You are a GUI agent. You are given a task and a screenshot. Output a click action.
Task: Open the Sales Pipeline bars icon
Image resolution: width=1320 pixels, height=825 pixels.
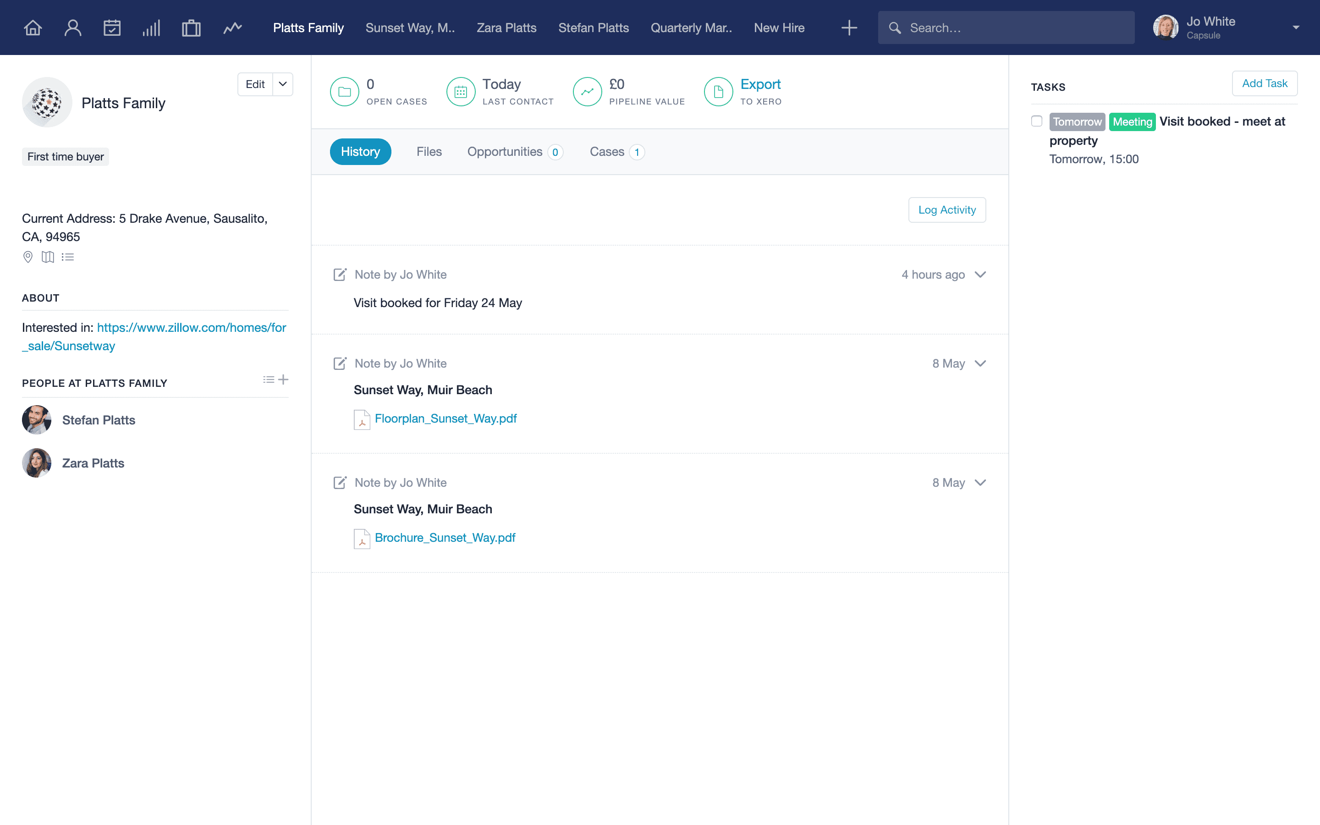point(152,28)
